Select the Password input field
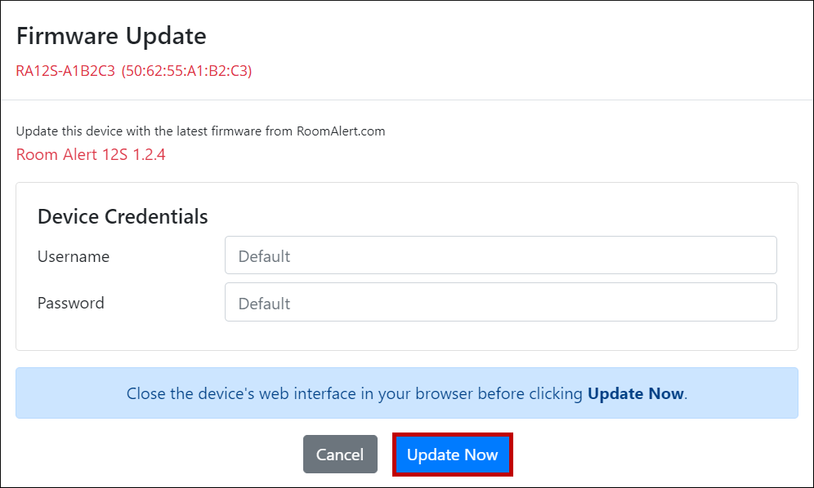The width and height of the screenshot is (814, 488). (500, 303)
